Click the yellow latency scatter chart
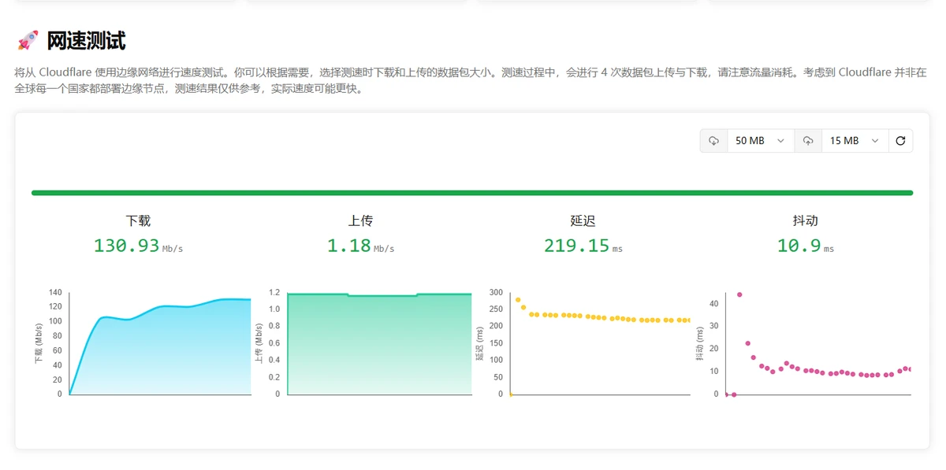 pyautogui.click(x=600, y=344)
